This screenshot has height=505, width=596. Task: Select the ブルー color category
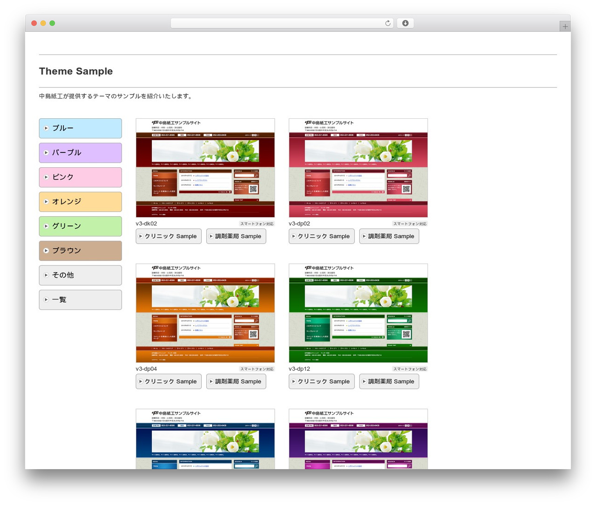[81, 128]
